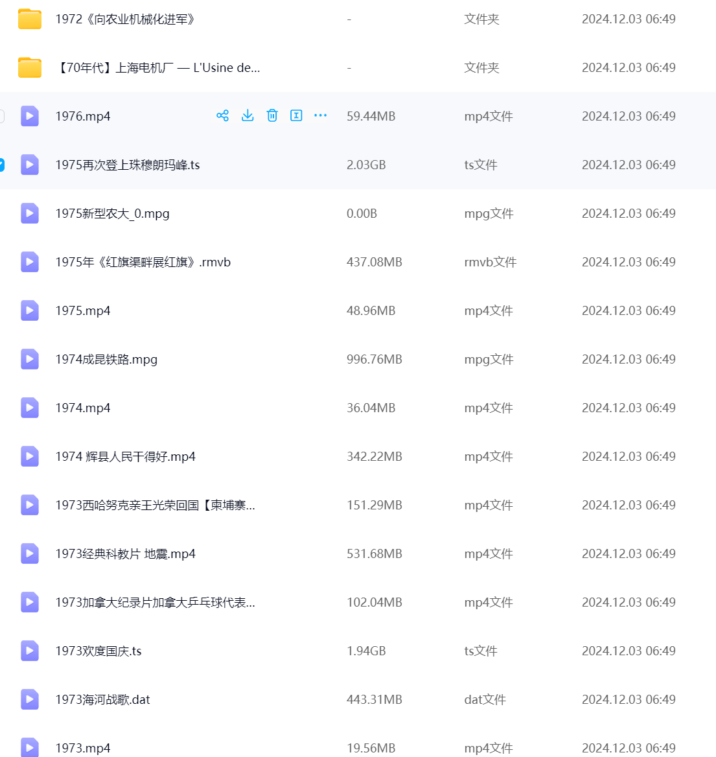
Task: Tick the checkbox beside 1976.mp4
Action: point(2,116)
